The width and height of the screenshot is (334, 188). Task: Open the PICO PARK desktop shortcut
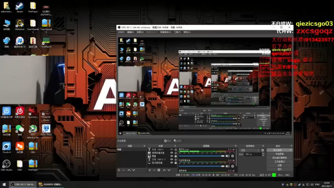46,130
